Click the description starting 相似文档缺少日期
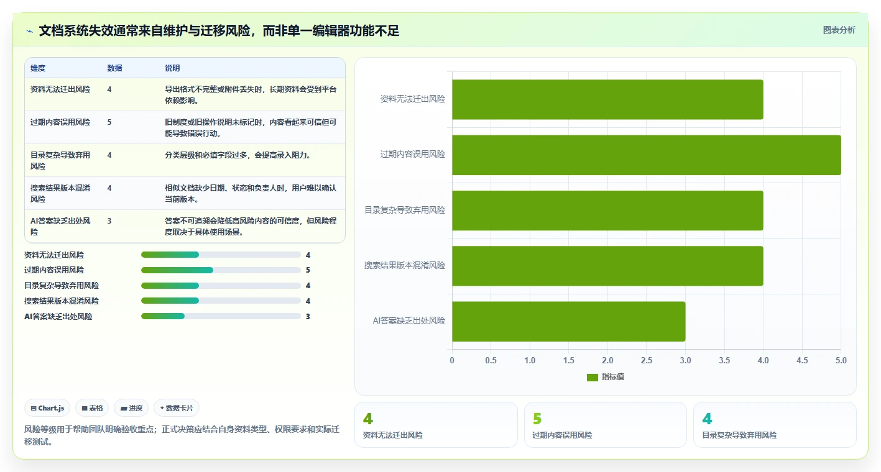This screenshot has height=472, width=881. (x=251, y=193)
